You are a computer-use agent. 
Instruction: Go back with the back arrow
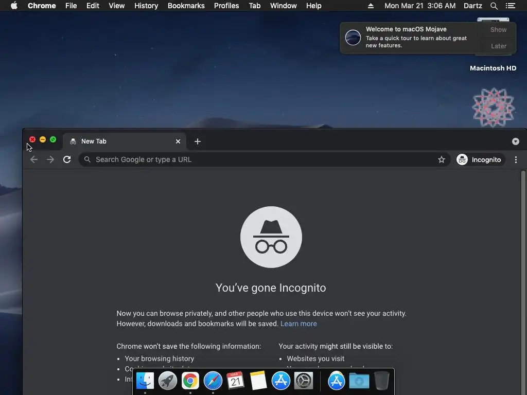tap(34, 159)
